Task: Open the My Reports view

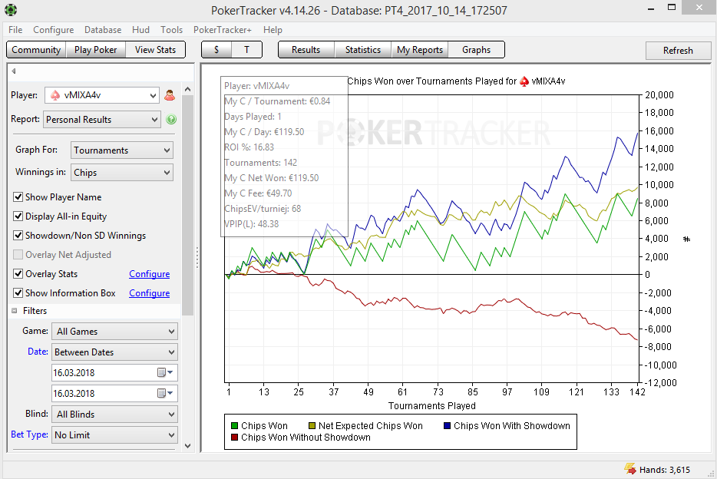Action: pyautogui.click(x=419, y=50)
